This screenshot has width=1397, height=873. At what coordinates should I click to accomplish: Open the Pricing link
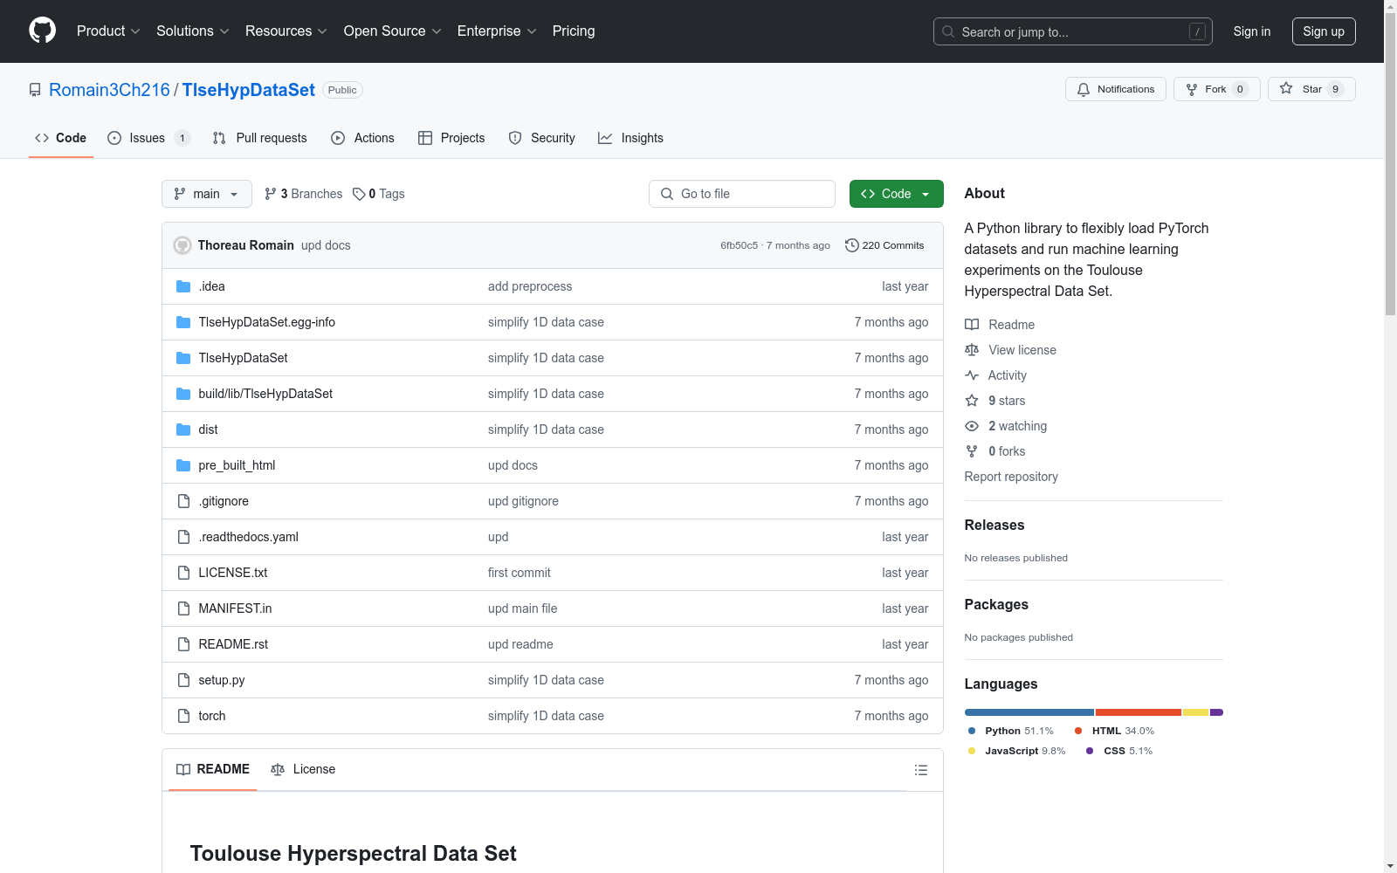point(574,31)
